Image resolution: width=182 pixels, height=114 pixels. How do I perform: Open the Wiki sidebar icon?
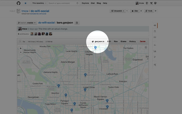click(155, 37)
